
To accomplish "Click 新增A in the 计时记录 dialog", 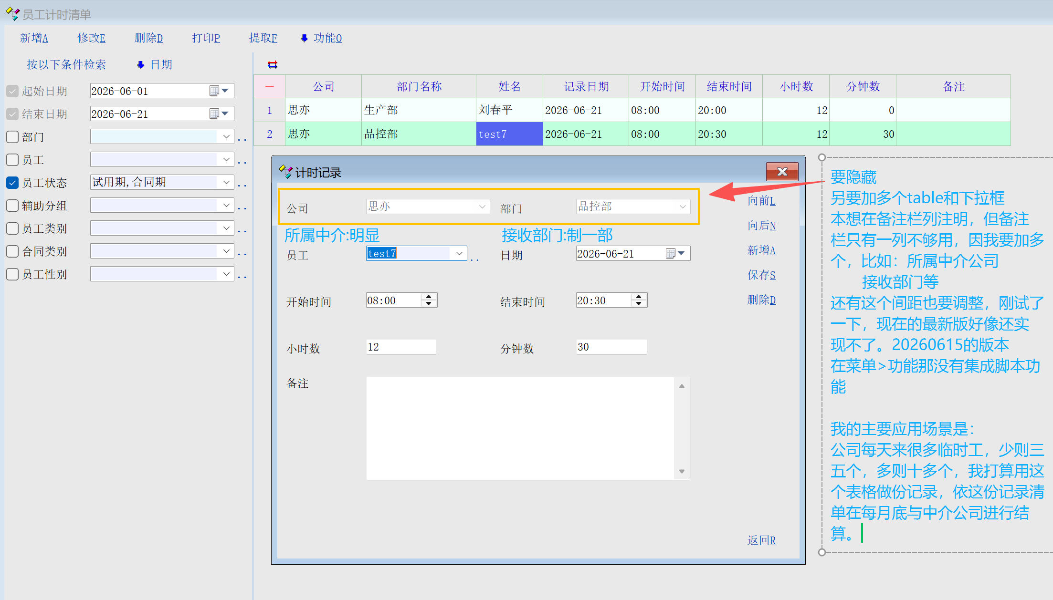I will [762, 250].
